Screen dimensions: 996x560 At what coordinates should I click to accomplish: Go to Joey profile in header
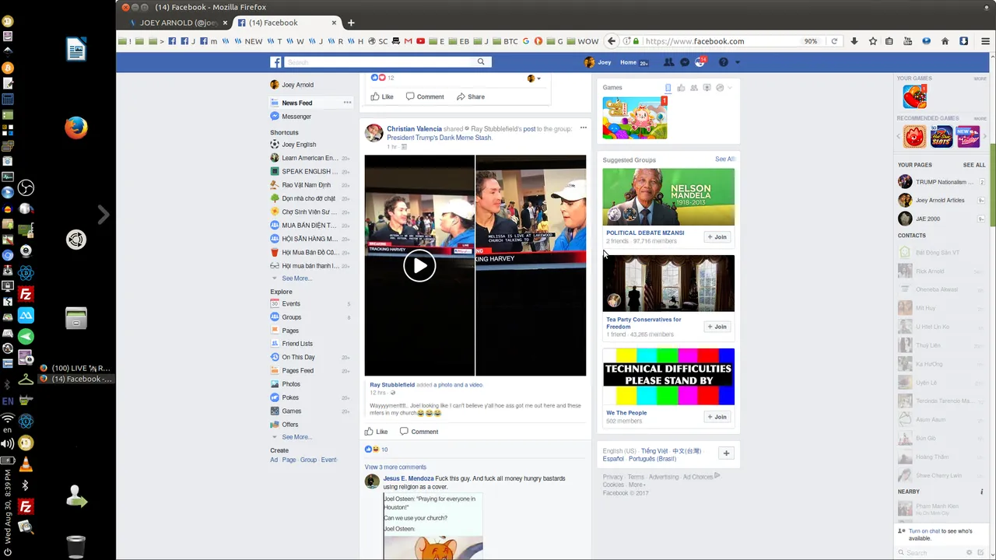[x=598, y=62]
